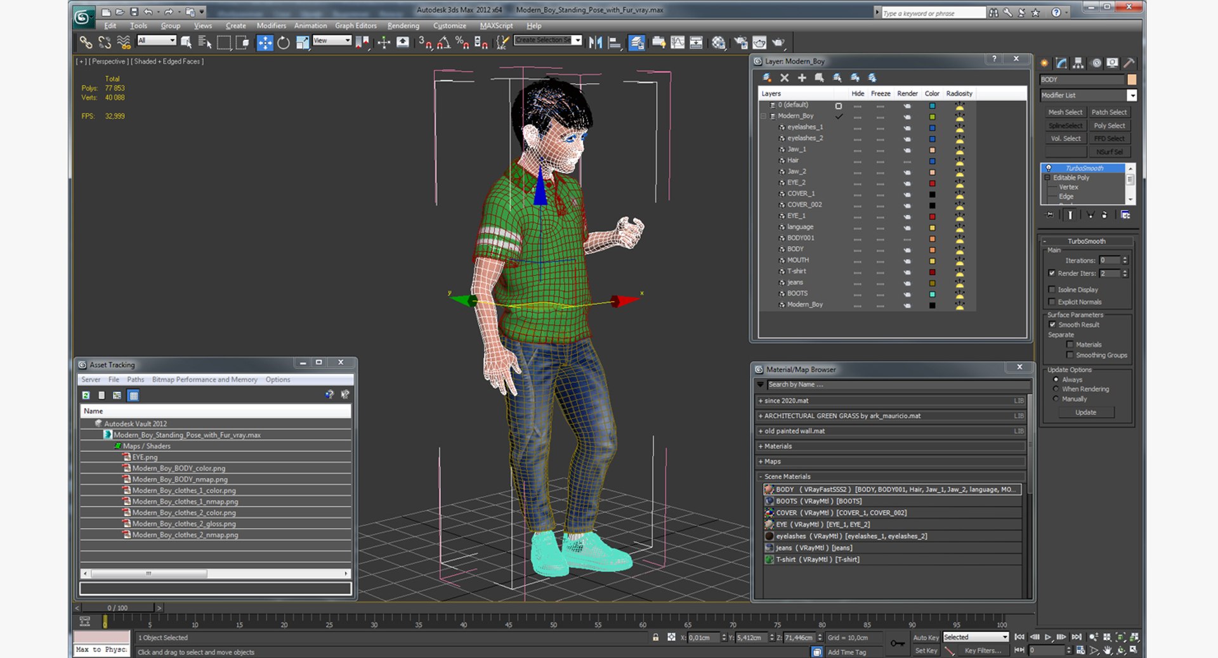Click the EYE_2 layer red color swatch
This screenshot has width=1218, height=658.
932,183
